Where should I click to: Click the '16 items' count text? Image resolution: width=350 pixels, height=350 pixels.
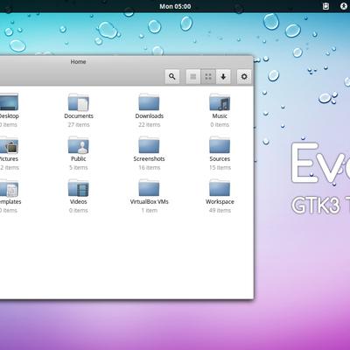pyautogui.click(x=150, y=167)
